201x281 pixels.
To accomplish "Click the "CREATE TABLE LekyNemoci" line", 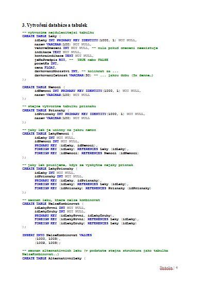I will coord(47,134).
